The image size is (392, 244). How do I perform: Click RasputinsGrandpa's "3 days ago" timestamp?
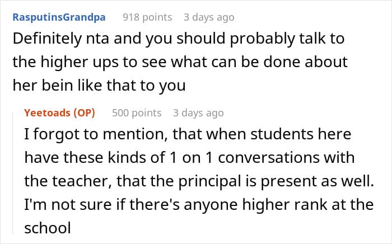click(x=209, y=17)
